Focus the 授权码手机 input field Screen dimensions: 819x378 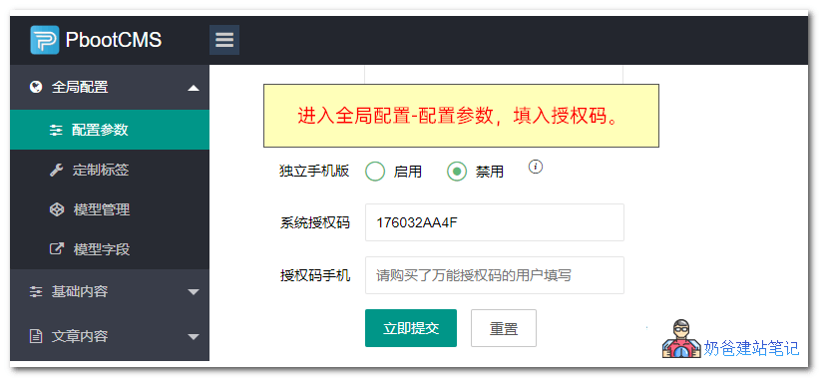tap(495, 275)
